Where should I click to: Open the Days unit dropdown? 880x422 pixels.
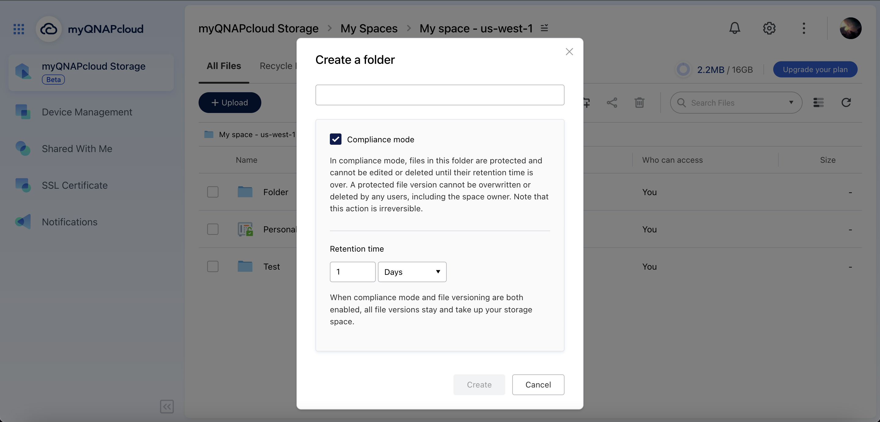click(x=412, y=272)
